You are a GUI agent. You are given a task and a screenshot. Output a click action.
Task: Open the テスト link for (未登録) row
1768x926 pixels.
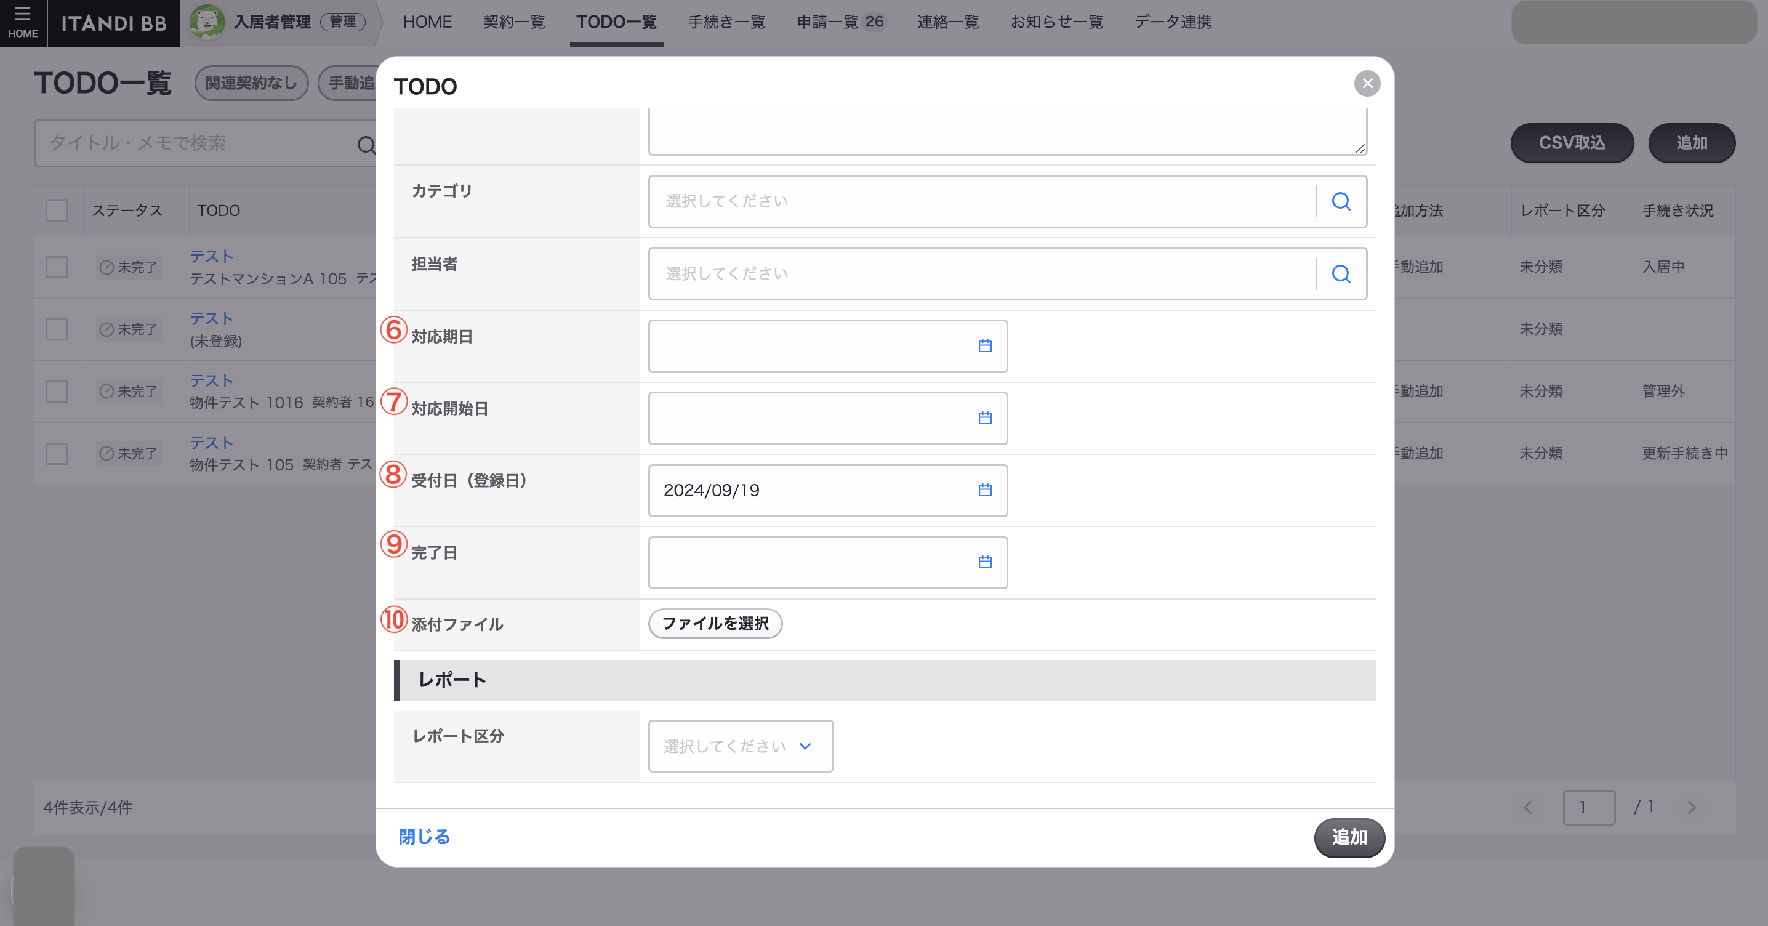(x=211, y=318)
